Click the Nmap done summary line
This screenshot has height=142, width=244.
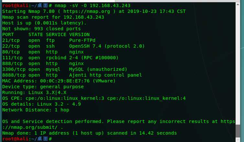point(89,133)
